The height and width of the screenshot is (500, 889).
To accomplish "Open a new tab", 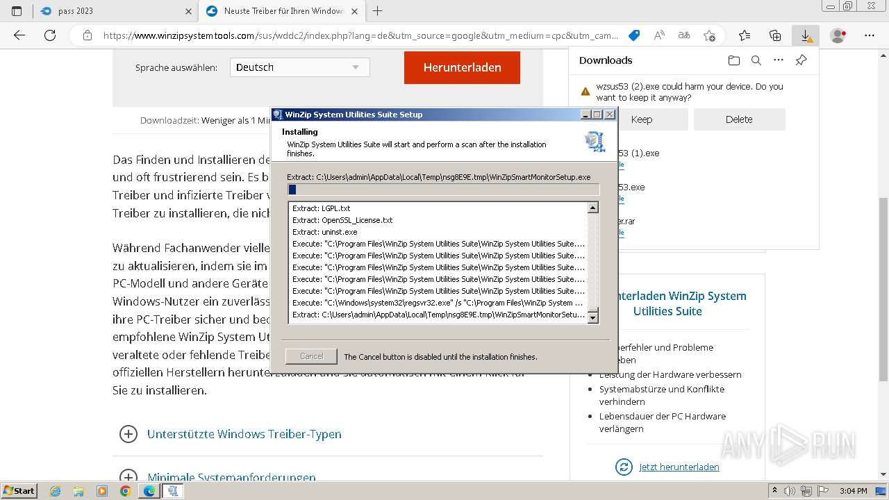I will click(x=377, y=11).
